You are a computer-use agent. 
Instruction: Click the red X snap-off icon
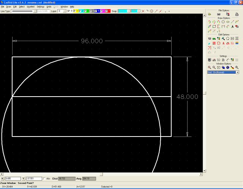(143, 11)
